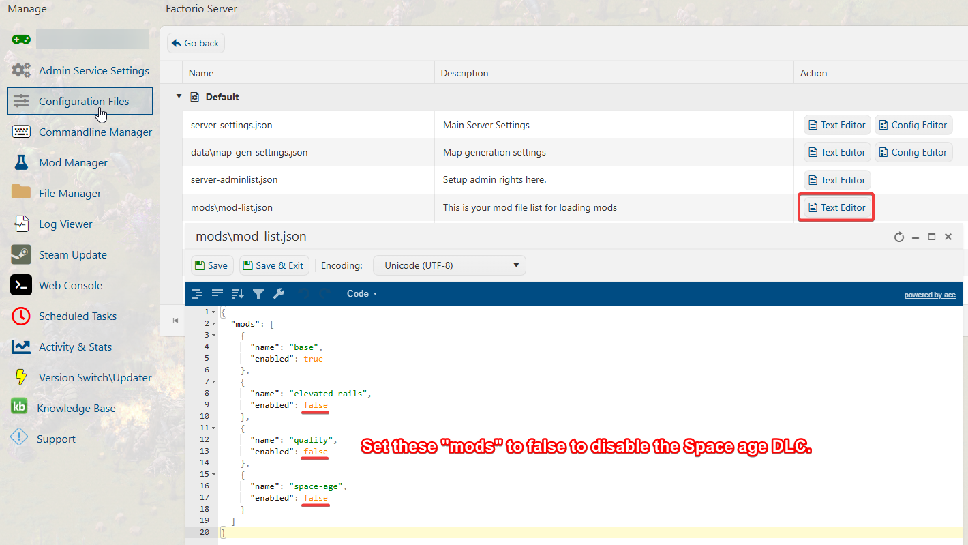This screenshot has width=968, height=545.
Task: Click the Action column header
Action: tap(881, 73)
